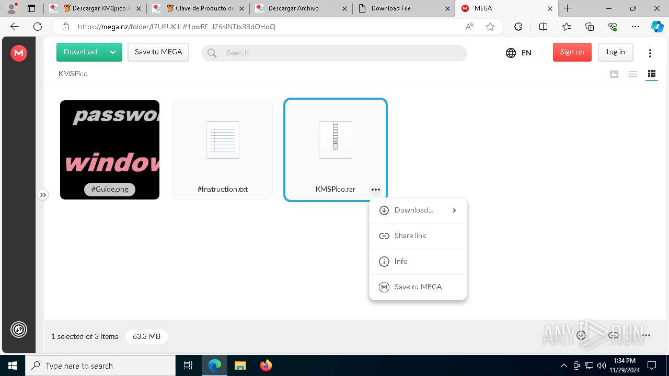
Task: Open Collections icon in Edge toolbar
Action: point(590,27)
